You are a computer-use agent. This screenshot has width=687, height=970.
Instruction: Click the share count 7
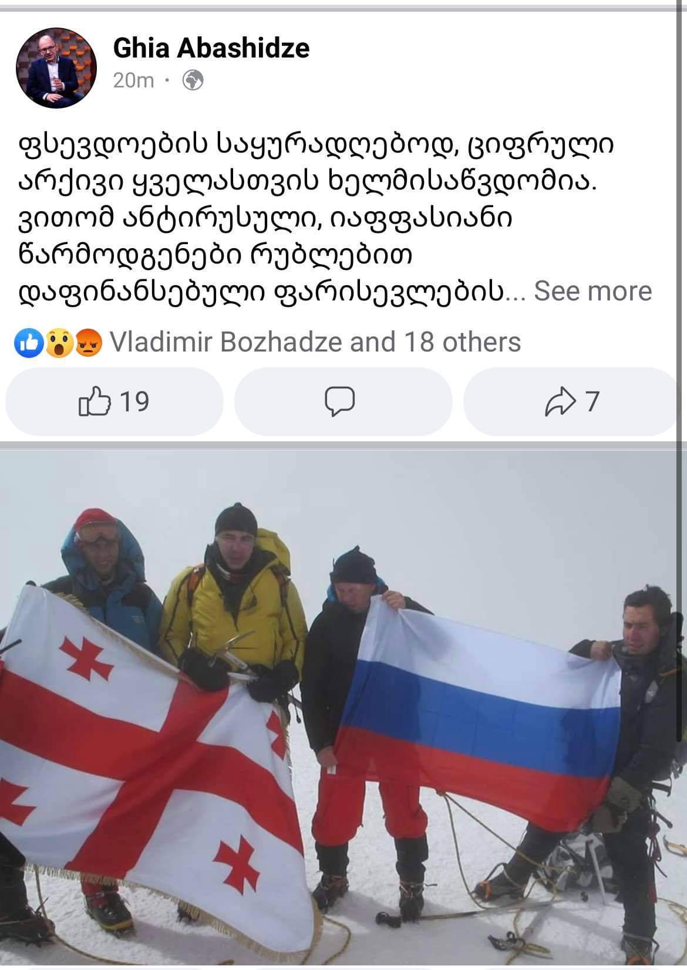click(592, 401)
